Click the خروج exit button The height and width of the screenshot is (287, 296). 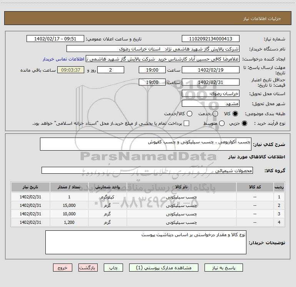[63, 267]
